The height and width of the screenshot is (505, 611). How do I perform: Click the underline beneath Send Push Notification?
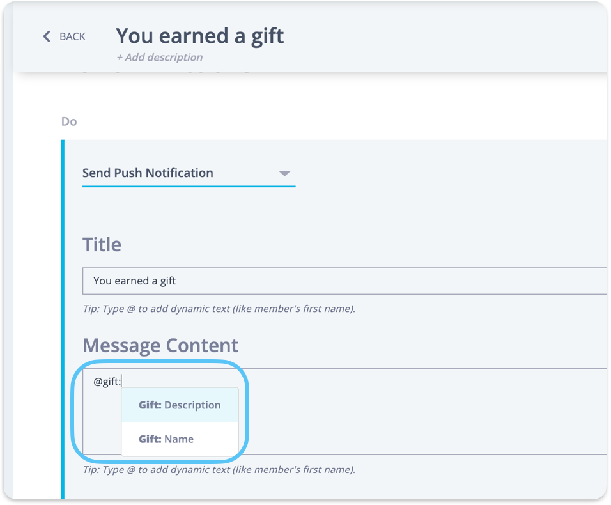(189, 186)
